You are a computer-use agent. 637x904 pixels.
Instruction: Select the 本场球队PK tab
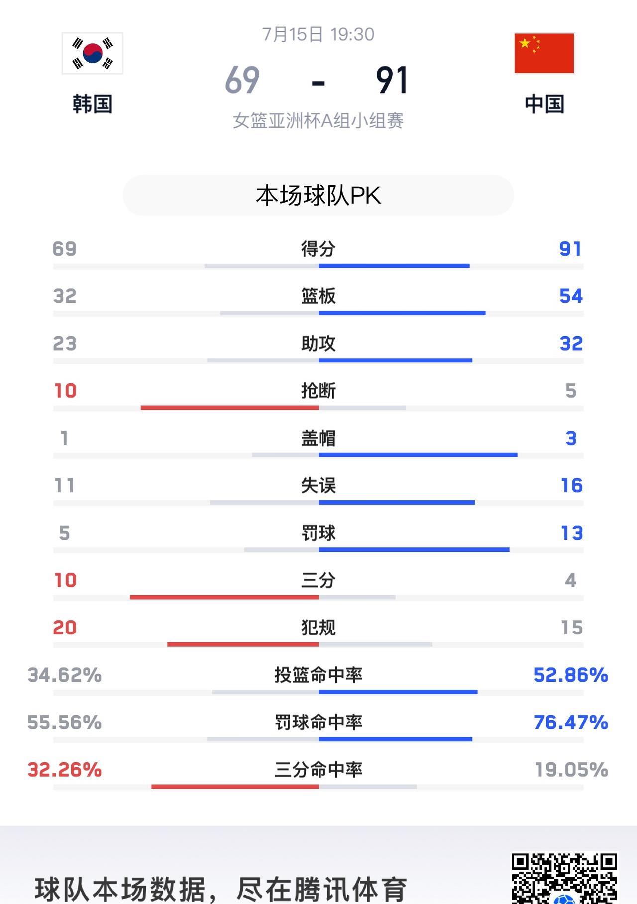point(318,195)
